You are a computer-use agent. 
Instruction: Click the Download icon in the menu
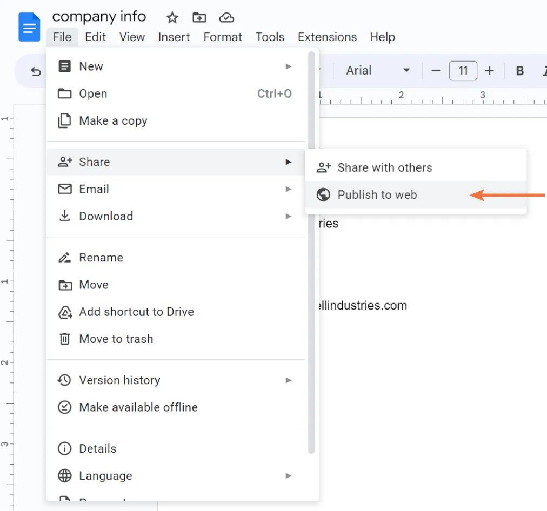64,216
